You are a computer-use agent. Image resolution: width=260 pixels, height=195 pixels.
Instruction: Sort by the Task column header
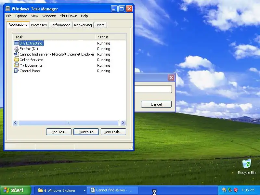click(x=54, y=37)
